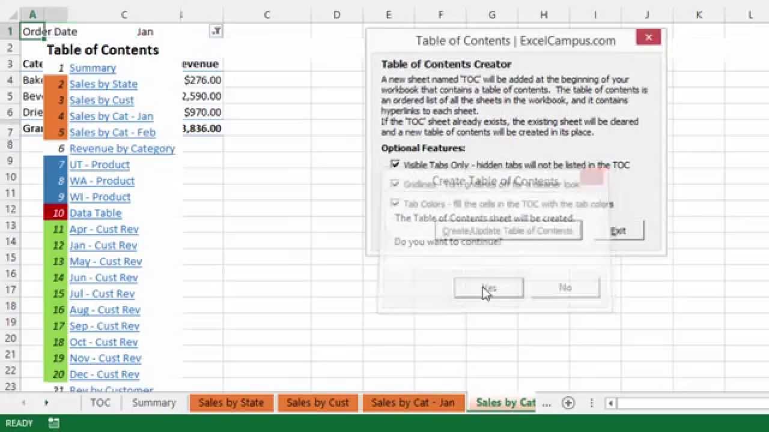
Task: Click the cell showing $276.00
Action: pyautogui.click(x=202, y=80)
